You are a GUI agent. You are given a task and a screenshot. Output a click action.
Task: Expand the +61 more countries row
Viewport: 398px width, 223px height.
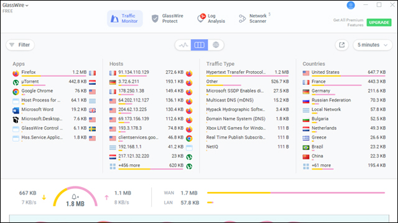(344, 166)
